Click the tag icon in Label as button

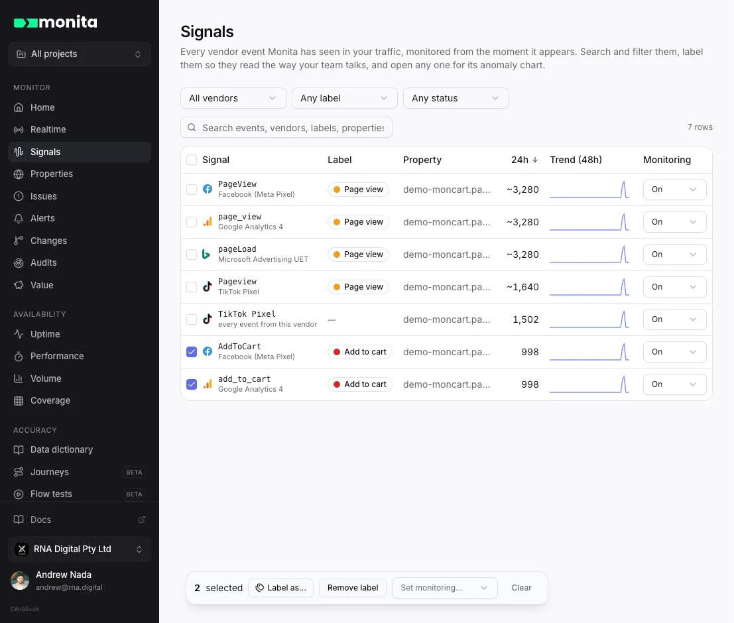click(x=260, y=587)
